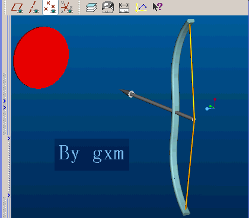Click the yellow-axes curve sketch icon
Viewport: 249px width, 218px height.
tap(141, 8)
